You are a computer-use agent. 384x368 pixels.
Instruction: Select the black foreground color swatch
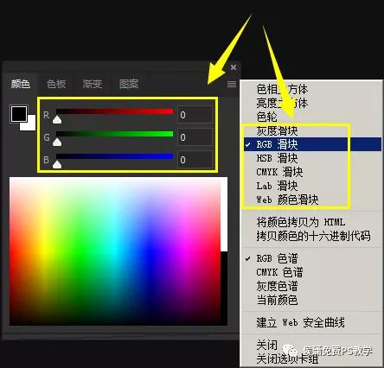[19, 114]
